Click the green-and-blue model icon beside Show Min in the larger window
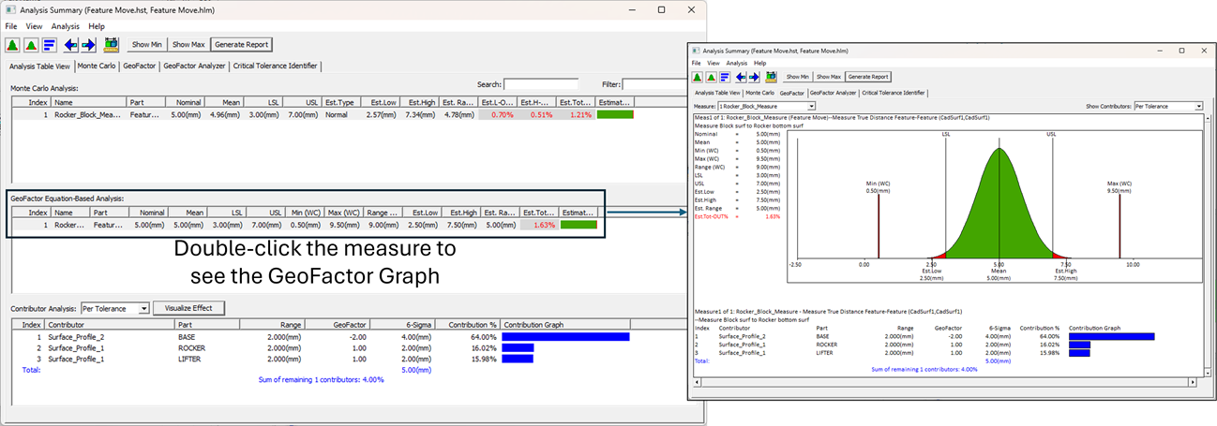 click(x=112, y=44)
